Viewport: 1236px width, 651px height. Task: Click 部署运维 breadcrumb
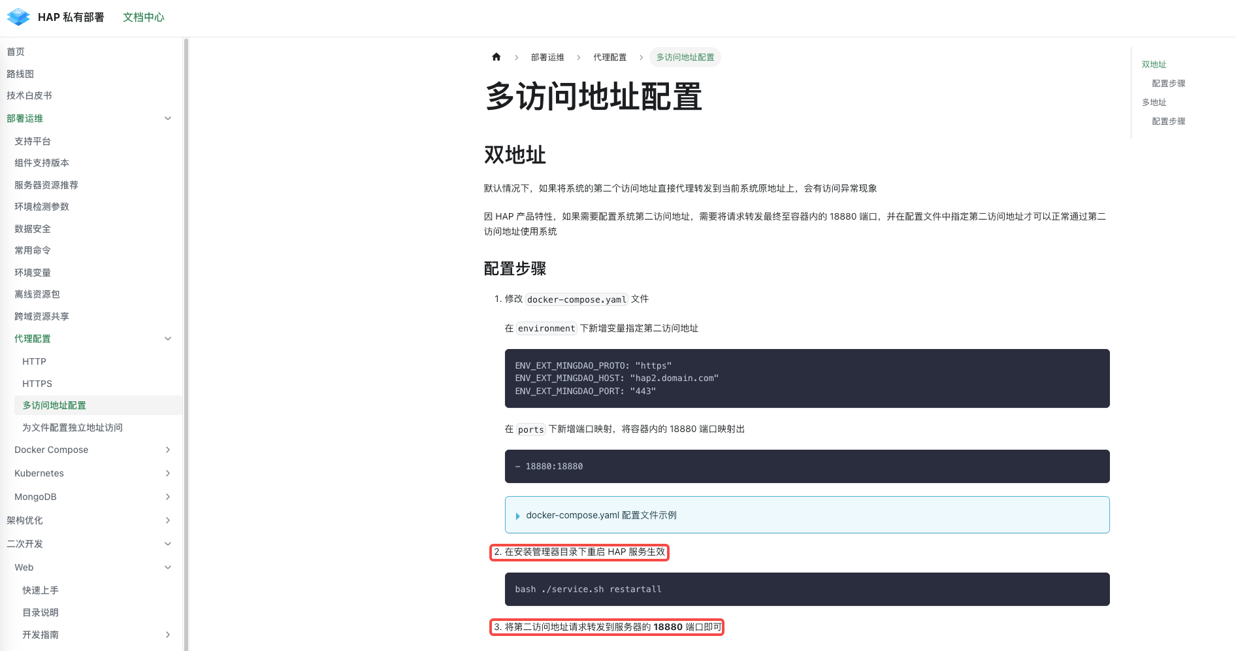[547, 58]
